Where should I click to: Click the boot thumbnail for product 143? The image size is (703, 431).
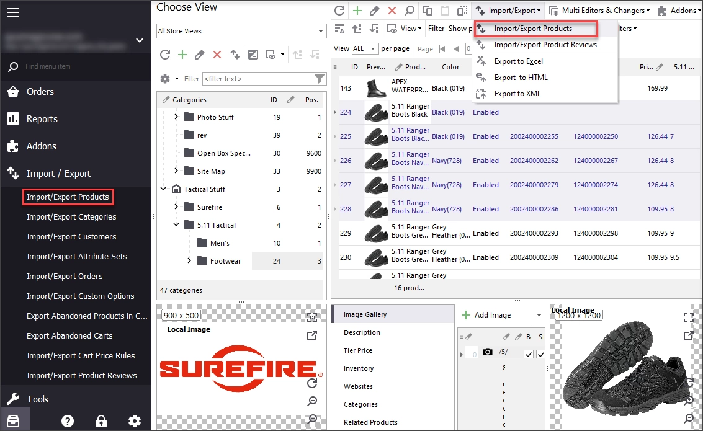point(376,88)
